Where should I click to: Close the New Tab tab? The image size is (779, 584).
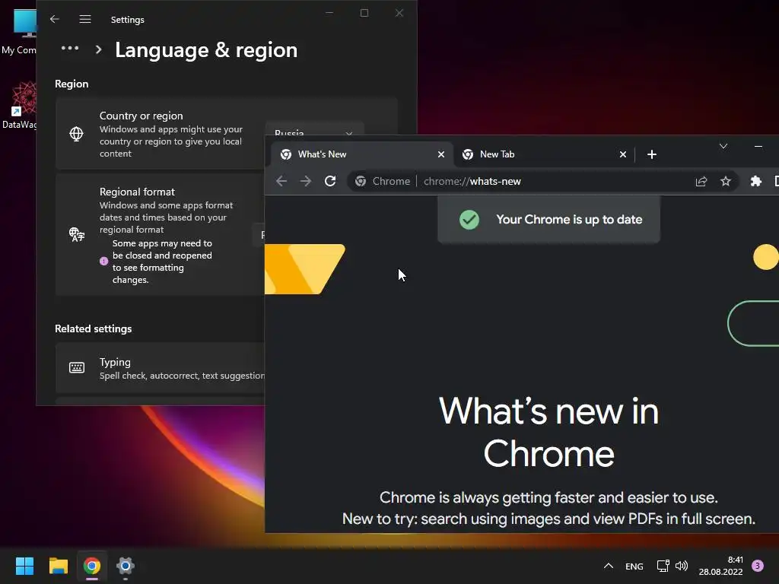[623, 154]
